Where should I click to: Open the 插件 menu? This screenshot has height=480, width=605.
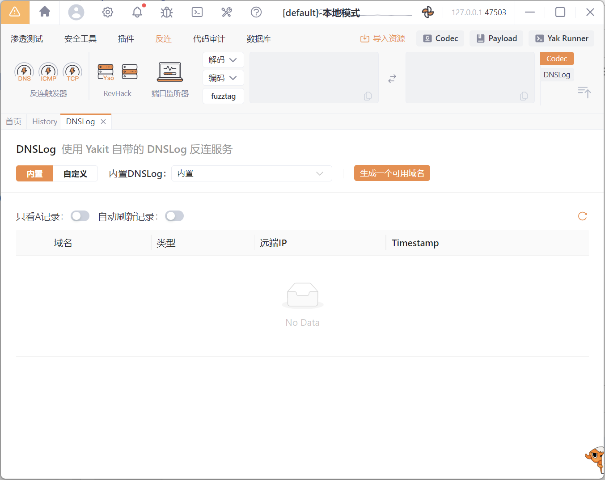pos(126,39)
